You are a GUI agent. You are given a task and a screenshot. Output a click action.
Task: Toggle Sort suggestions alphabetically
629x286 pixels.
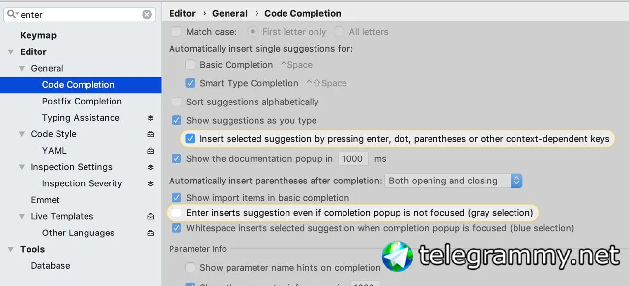pos(176,102)
